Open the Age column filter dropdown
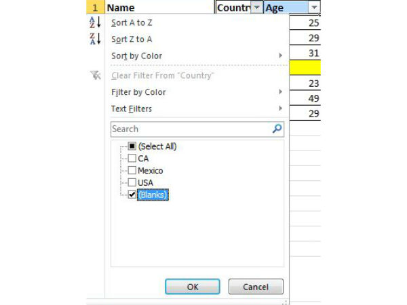 tap(313, 7)
